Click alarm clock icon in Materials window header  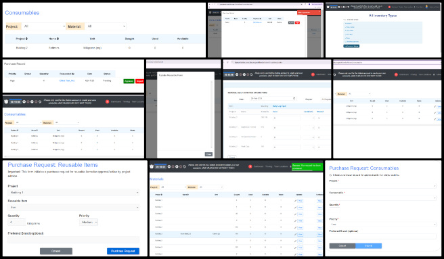point(152,166)
